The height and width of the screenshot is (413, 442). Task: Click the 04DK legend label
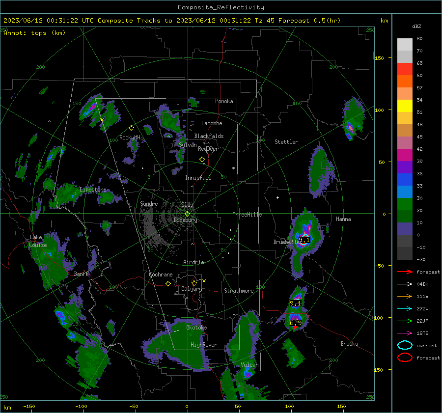(x=422, y=284)
